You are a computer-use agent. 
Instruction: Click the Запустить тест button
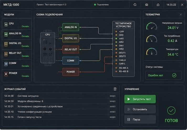[x=140, y=99]
